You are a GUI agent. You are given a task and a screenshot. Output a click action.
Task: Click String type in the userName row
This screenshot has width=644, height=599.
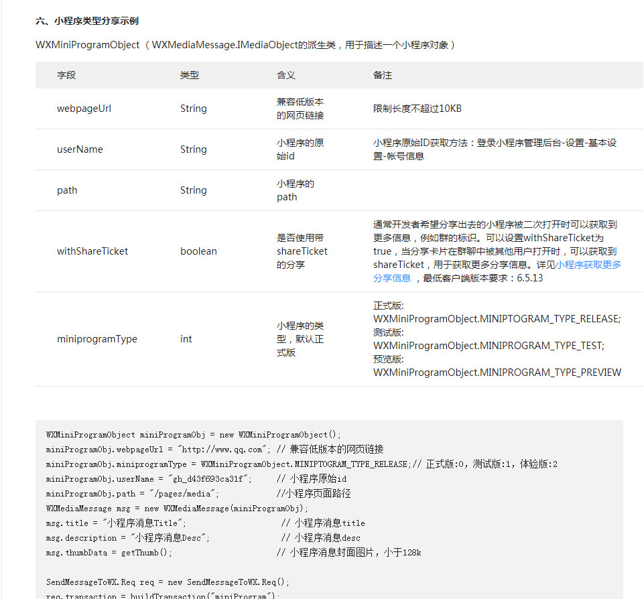(x=194, y=149)
